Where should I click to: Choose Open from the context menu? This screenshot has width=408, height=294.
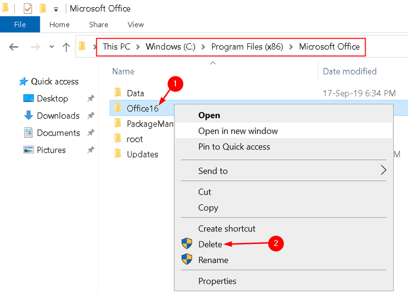(284, 115)
